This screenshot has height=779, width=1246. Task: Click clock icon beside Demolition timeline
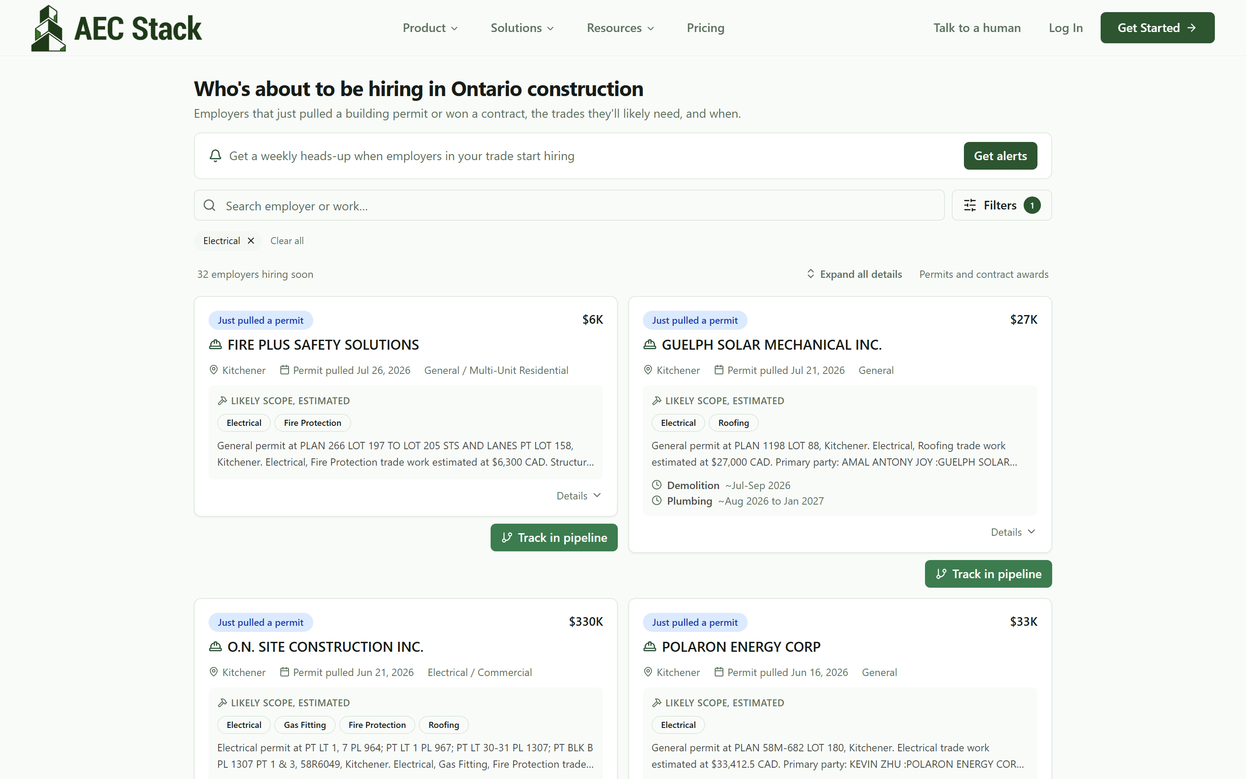(657, 485)
